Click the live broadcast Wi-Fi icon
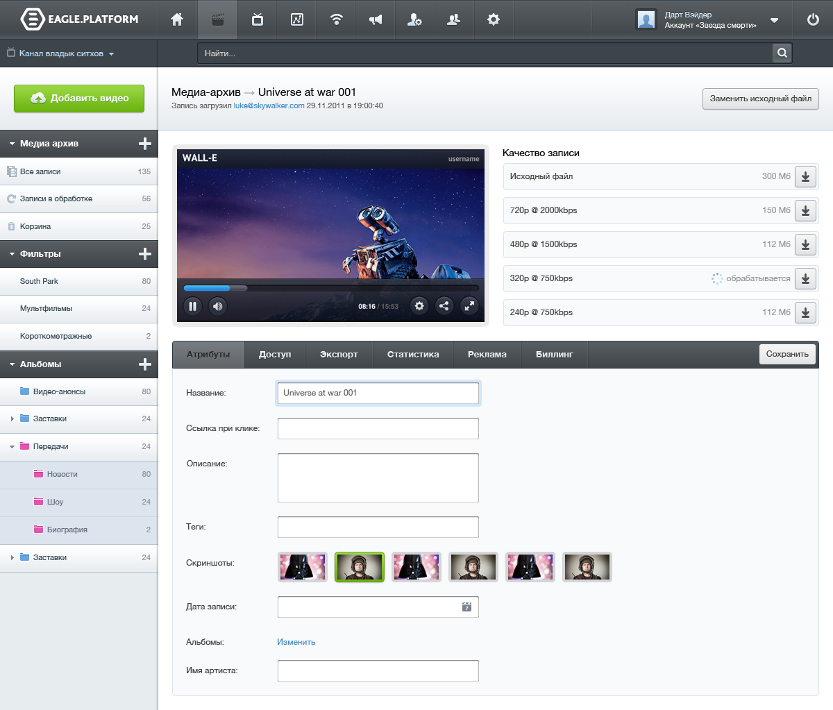833x710 pixels. [x=336, y=19]
